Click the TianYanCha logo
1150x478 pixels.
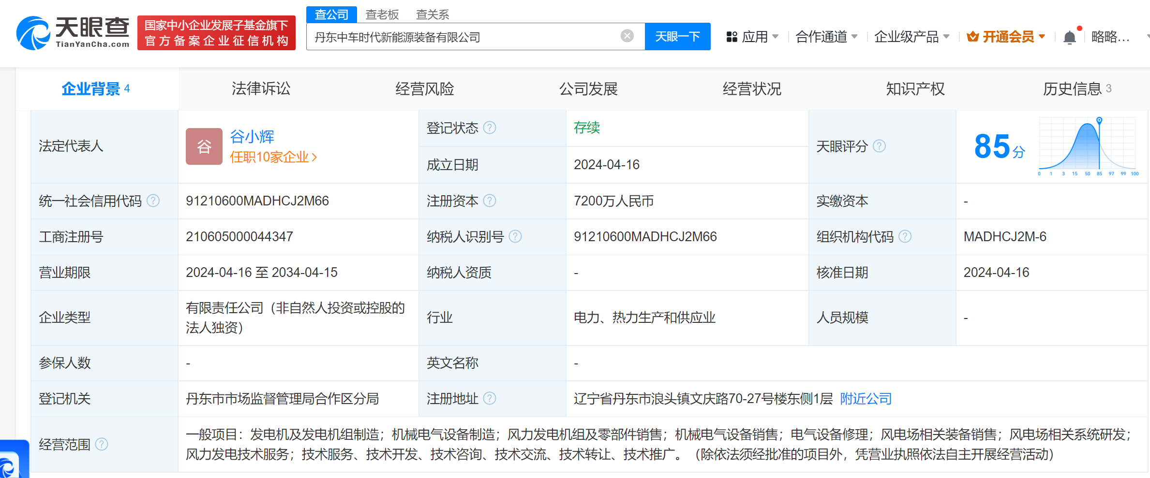pos(74,33)
